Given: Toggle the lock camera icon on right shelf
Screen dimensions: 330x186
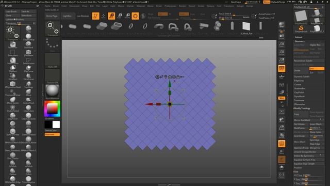Looking at the screenshot, I should pos(282,92).
